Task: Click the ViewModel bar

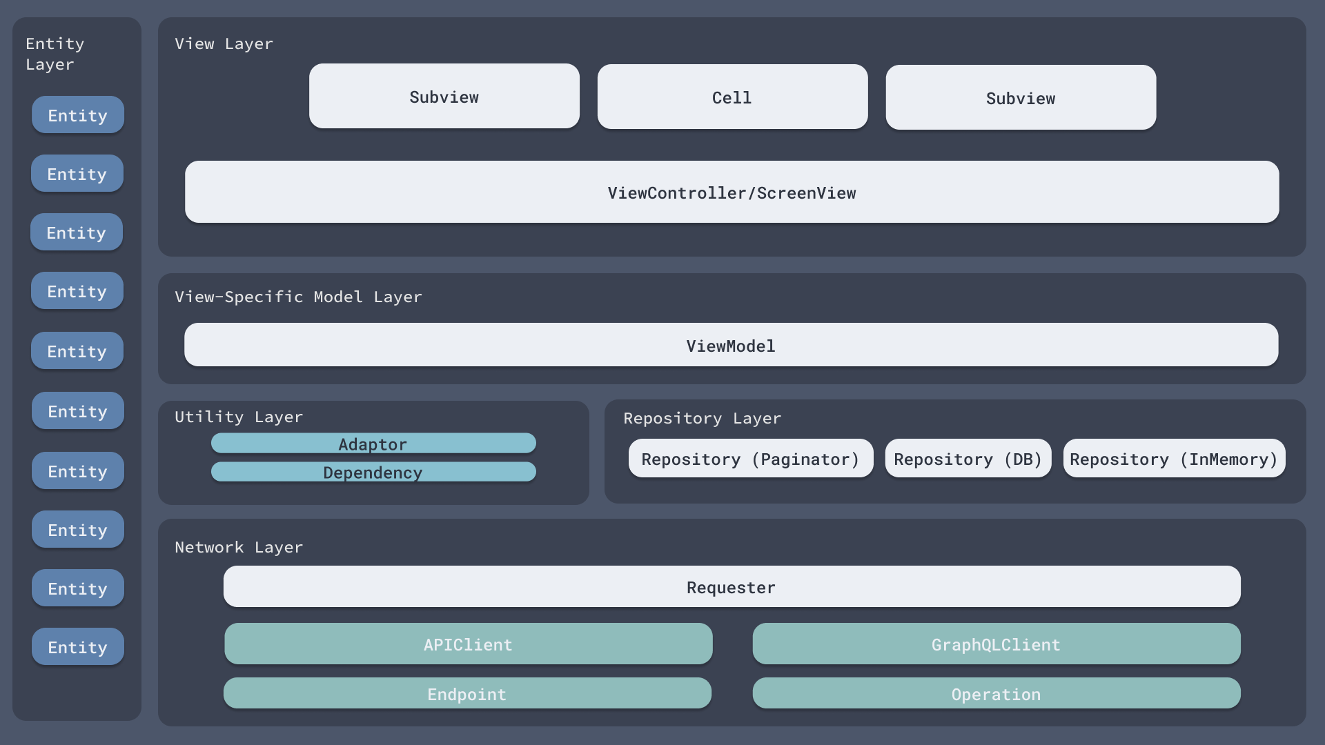Action: [x=731, y=345]
